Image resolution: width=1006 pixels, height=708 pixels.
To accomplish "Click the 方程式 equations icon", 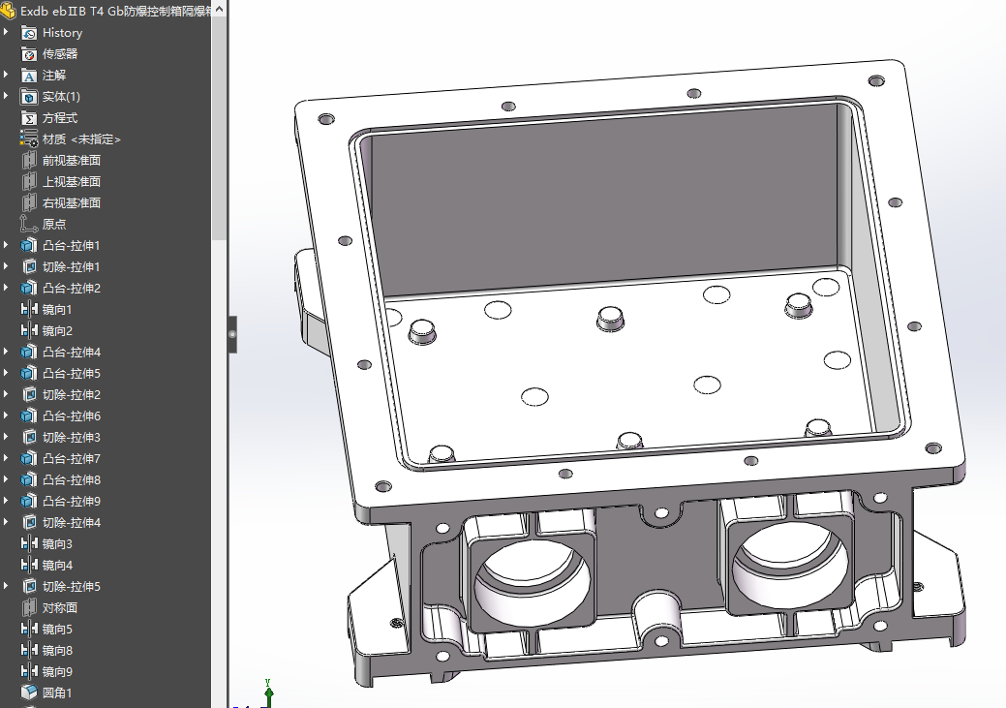I will 29,118.
